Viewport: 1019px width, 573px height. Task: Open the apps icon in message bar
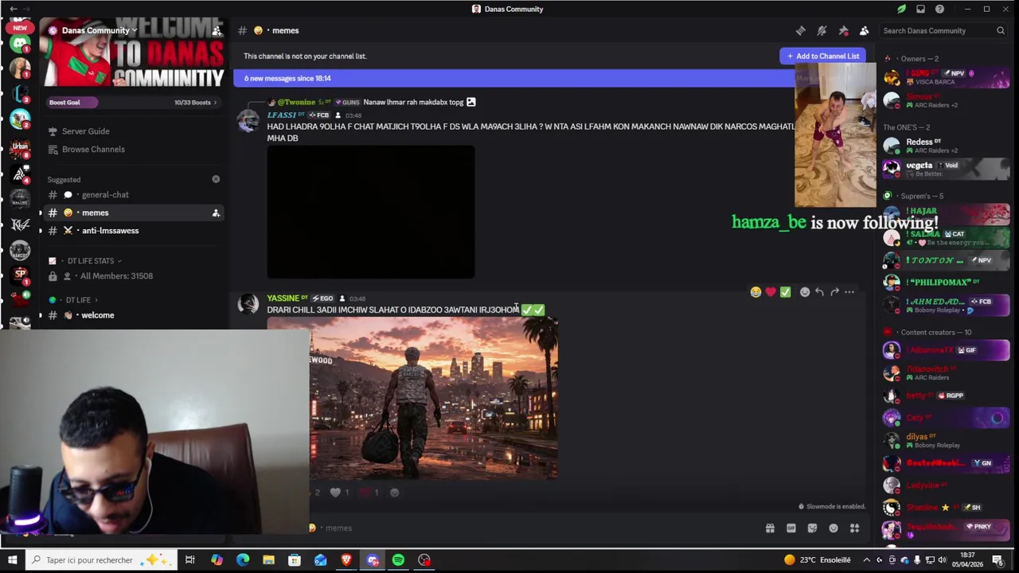tap(854, 528)
